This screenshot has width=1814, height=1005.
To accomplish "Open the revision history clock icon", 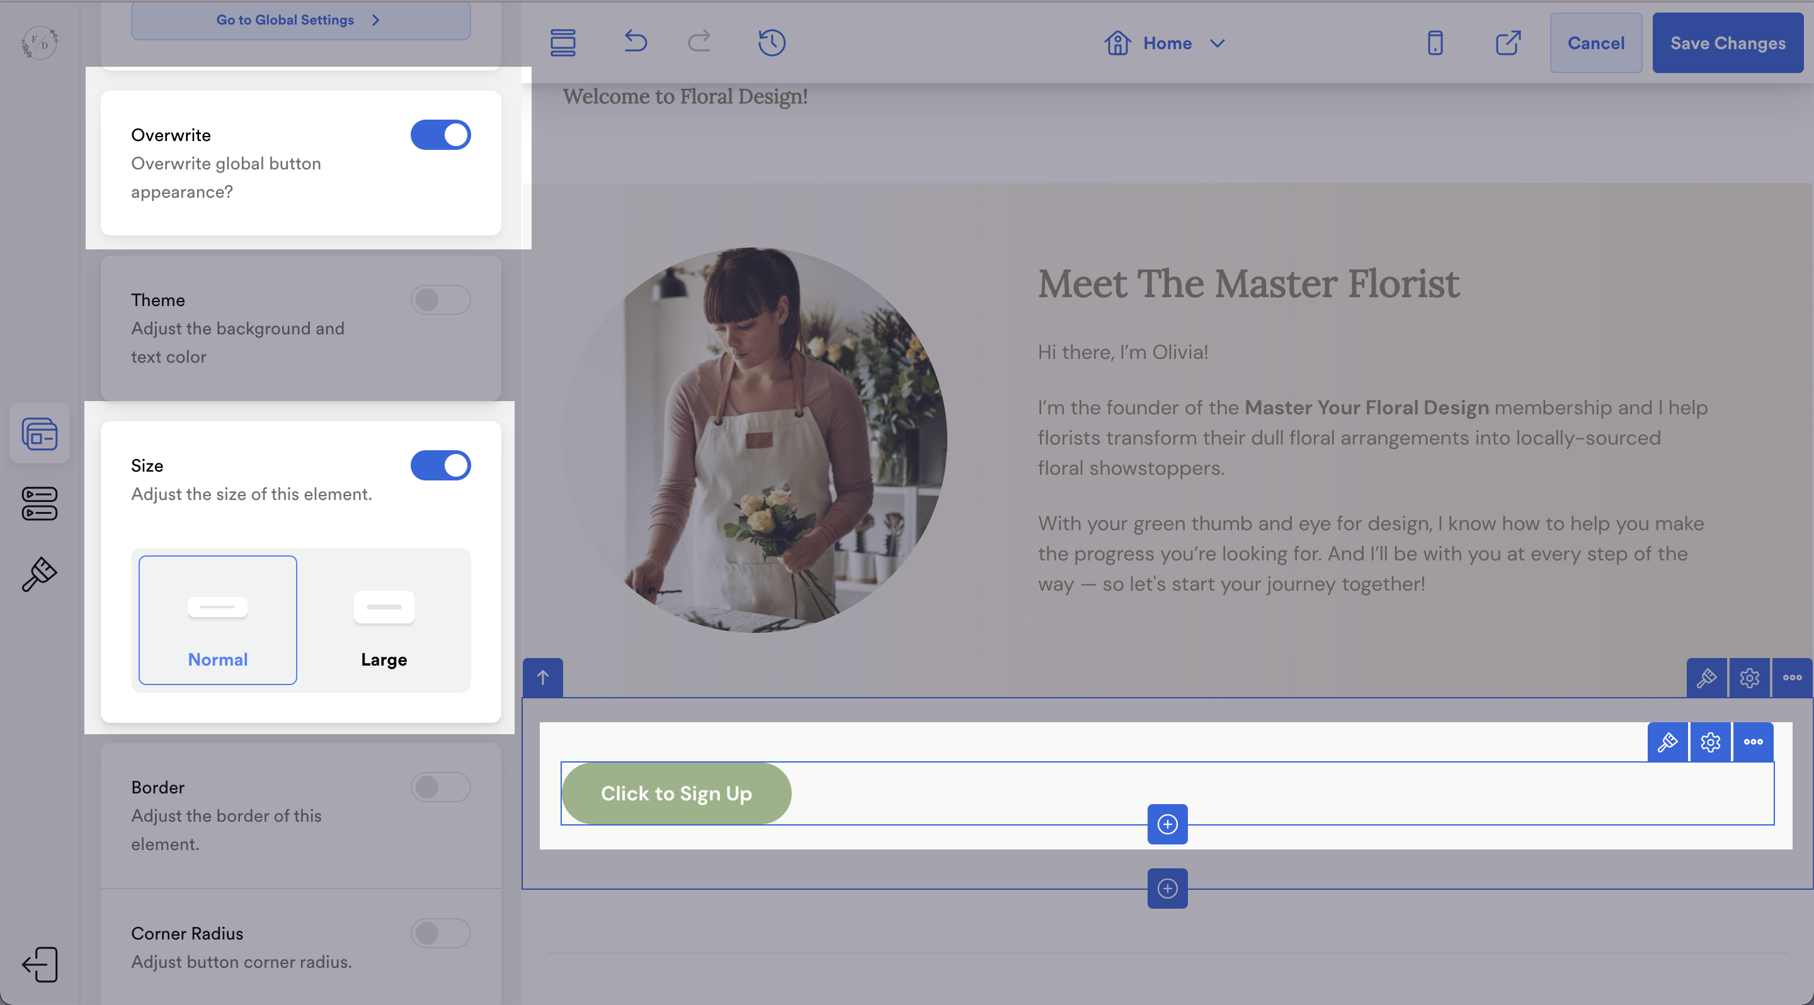I will click(x=772, y=42).
